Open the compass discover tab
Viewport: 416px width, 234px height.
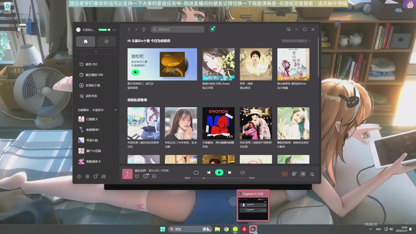(x=106, y=42)
